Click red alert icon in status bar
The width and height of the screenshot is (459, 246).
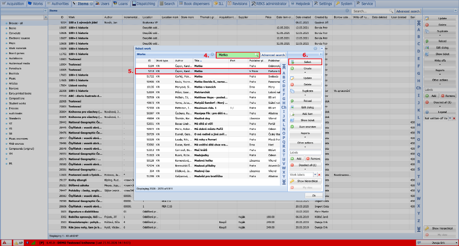point(6,243)
